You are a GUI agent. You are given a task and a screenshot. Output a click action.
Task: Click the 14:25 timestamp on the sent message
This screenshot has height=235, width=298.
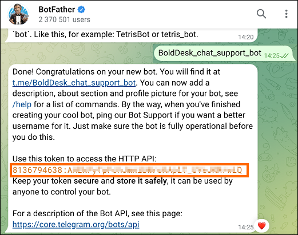tap(272, 55)
